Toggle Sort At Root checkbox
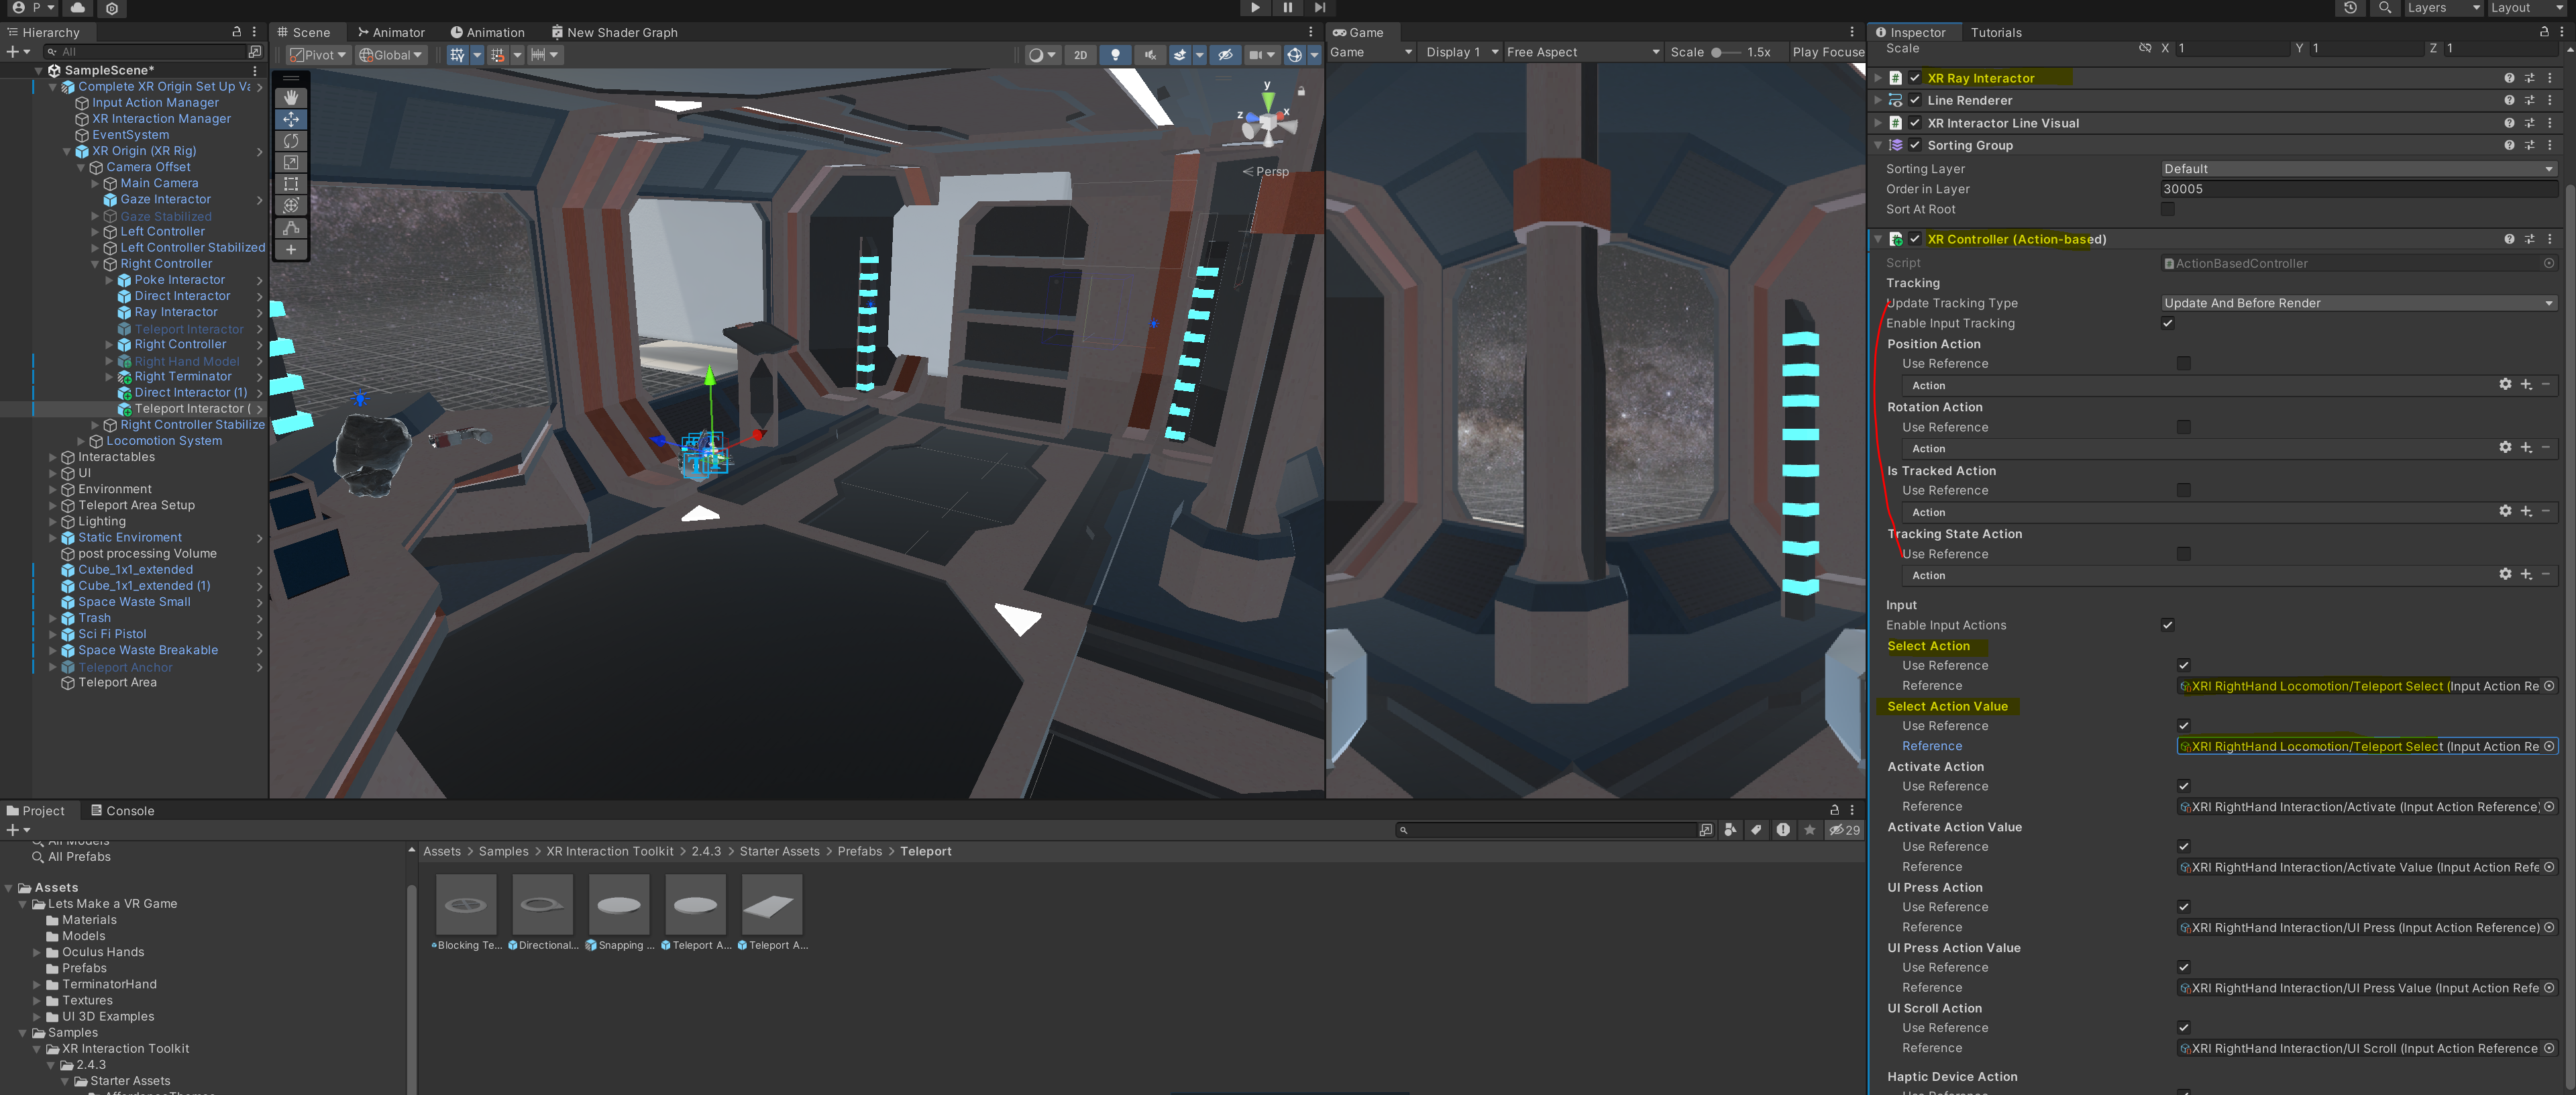The width and height of the screenshot is (2576, 1095). [x=2167, y=209]
